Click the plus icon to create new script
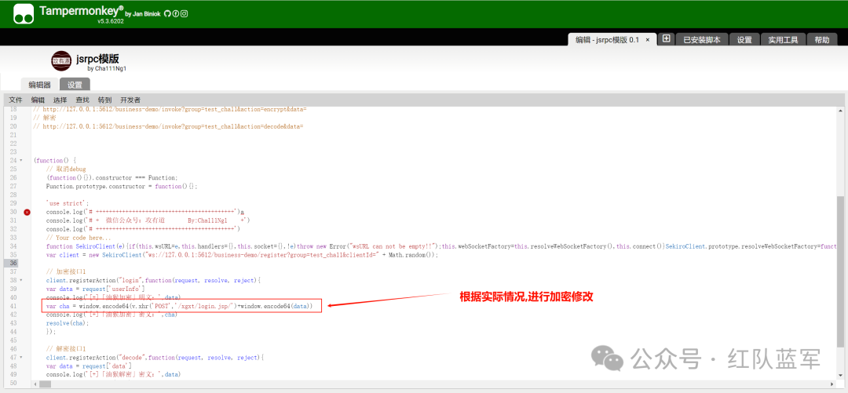This screenshot has height=393, width=848. tap(666, 38)
